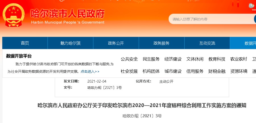This screenshot has height=123, width=256.
Task: Select the 经济建设 data category
Action: click(x=173, y=59)
